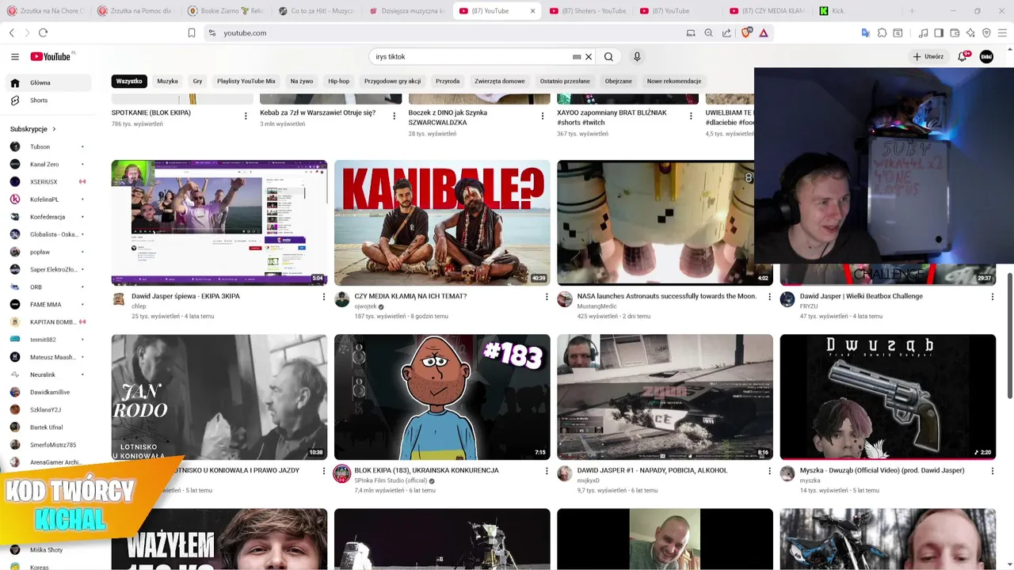1014x570 pixels.
Task: Open the Kanał Zero subscription
Action: pyautogui.click(x=44, y=164)
